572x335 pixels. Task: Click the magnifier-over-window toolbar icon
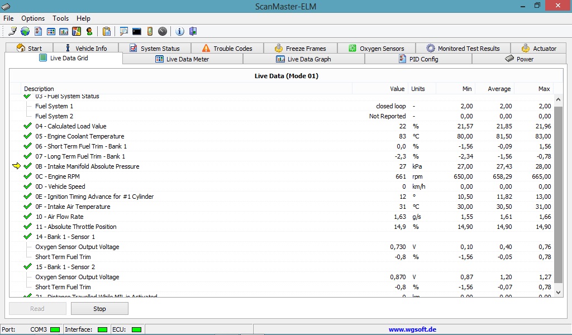(x=123, y=31)
